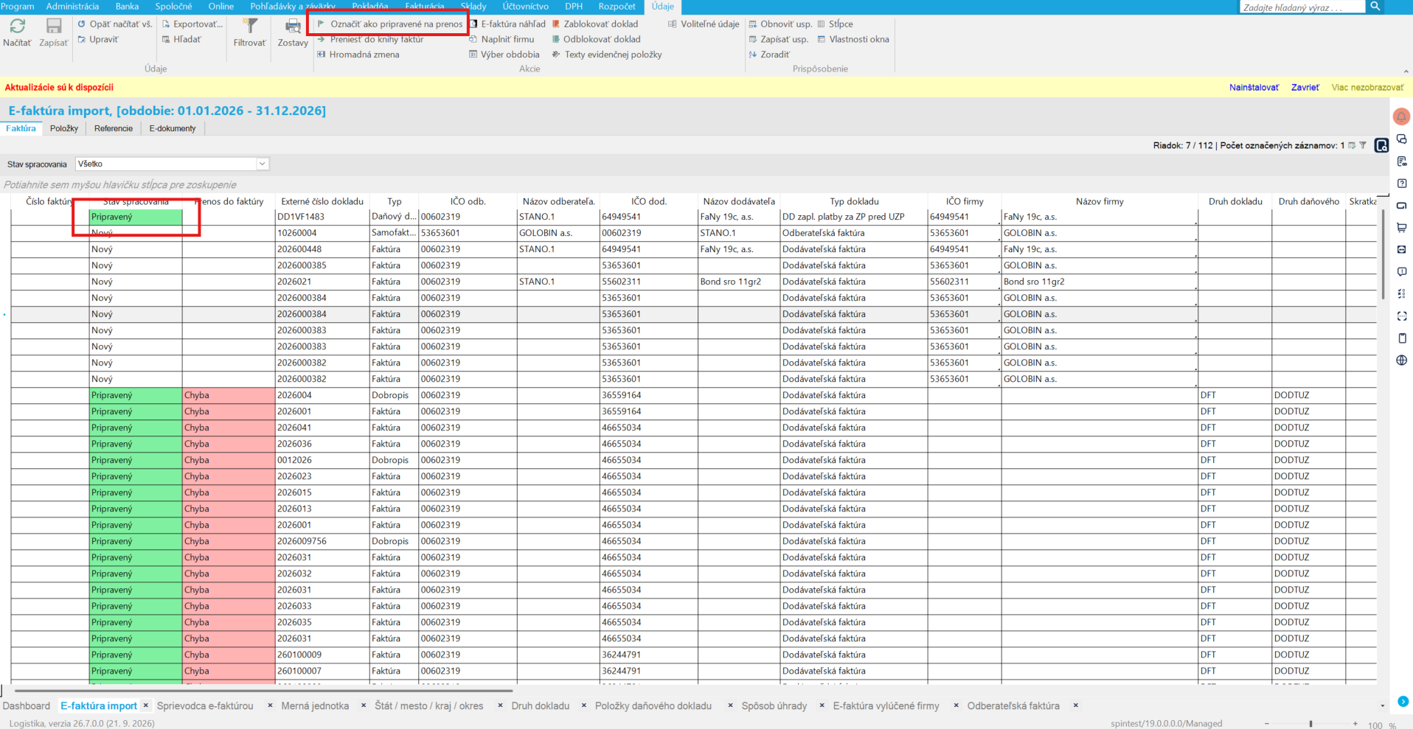Close the E-faktúra import bottom tab
Viewport: 1413px width, 729px height.
click(146, 705)
